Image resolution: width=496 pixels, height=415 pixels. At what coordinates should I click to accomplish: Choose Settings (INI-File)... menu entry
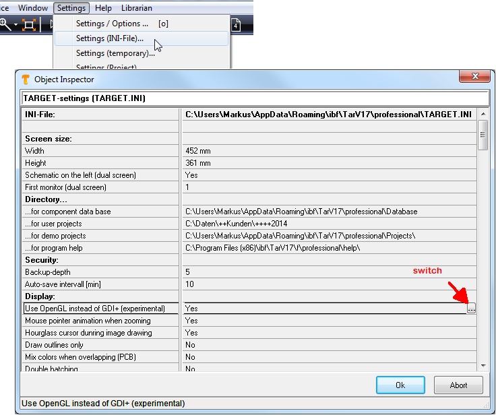[x=109, y=38]
